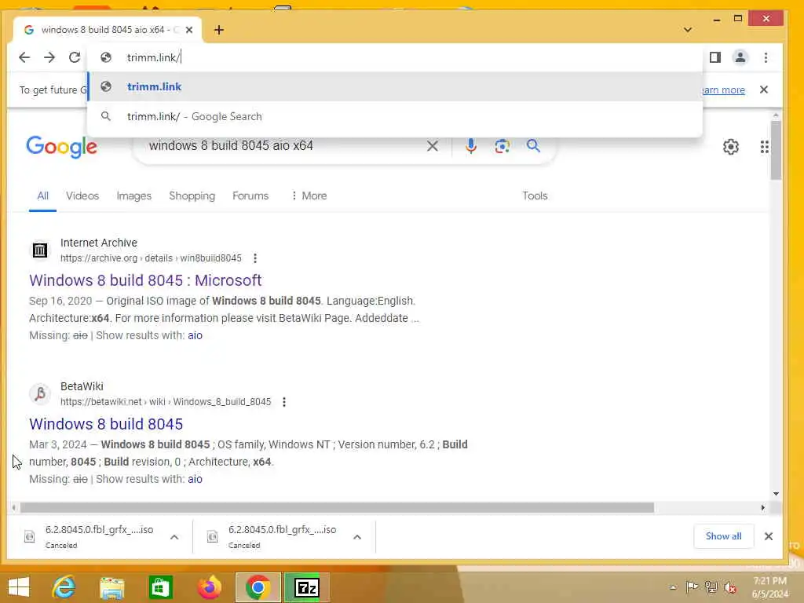Click the scroll down arrow
The height and width of the screenshot is (603, 804).
tap(776, 494)
